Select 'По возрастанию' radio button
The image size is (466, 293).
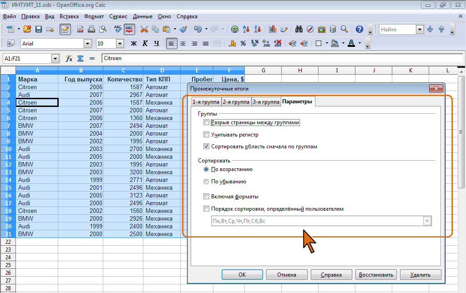206,169
